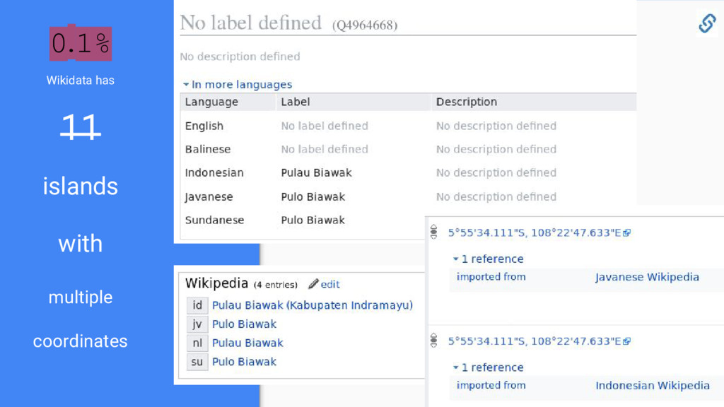Screen dimensions: 724x407
Task: Click the Indonesian label Pulau Biawak
Action: (x=316, y=172)
